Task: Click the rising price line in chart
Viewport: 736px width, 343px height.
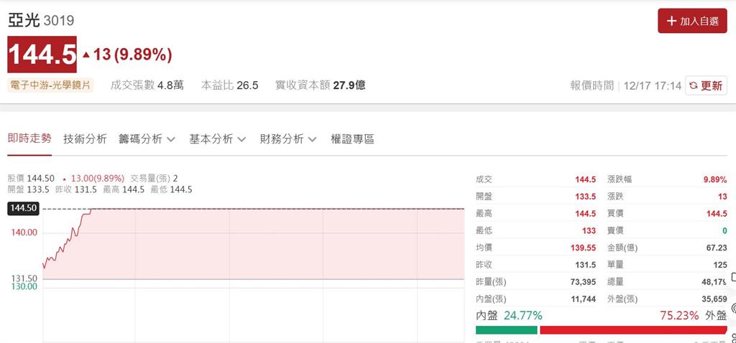Action: [x=67, y=240]
